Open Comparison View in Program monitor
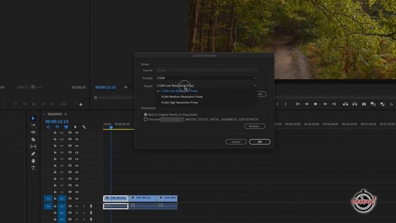The height and width of the screenshot is (223, 396). tap(373, 104)
